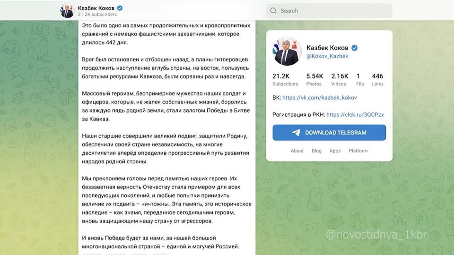Open the Казбек Коков channel title in the header

coord(96,8)
